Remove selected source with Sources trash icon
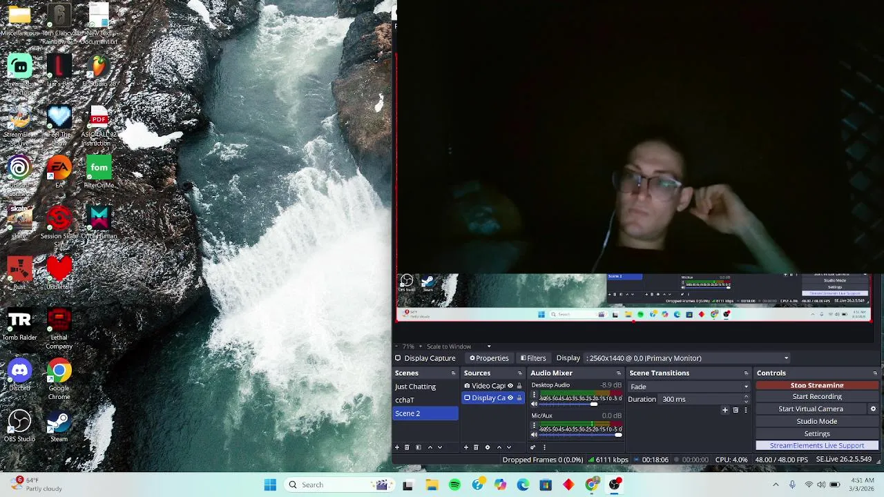The image size is (884, 497). coord(476,447)
